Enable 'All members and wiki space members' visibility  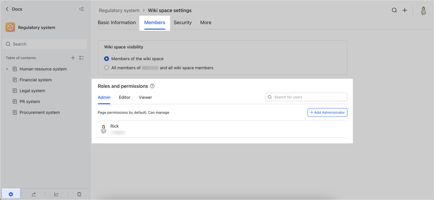[x=106, y=67]
